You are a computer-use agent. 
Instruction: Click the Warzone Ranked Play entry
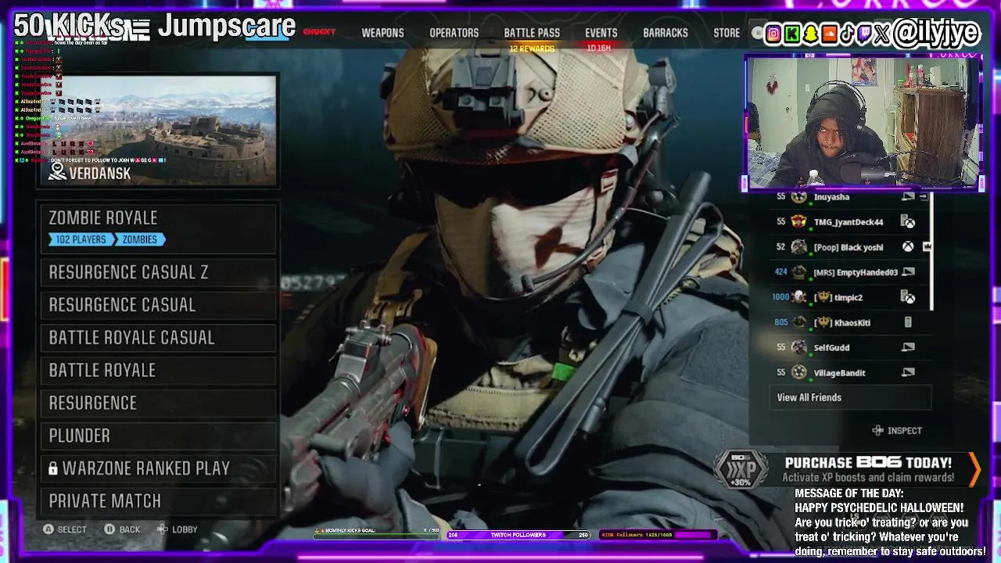[x=159, y=468]
